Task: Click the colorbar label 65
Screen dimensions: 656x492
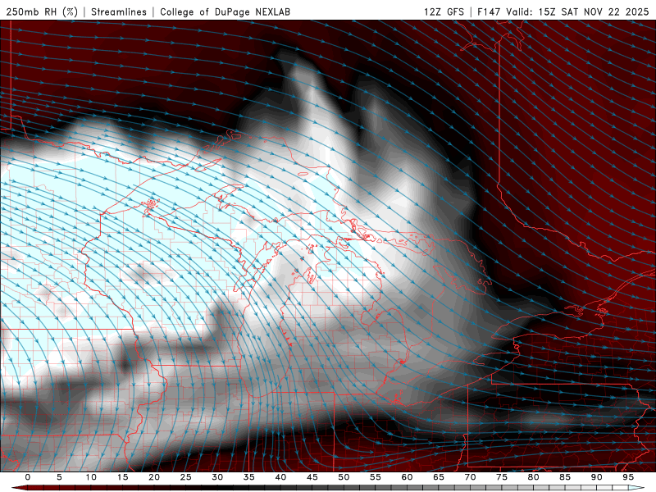Action: (x=439, y=477)
